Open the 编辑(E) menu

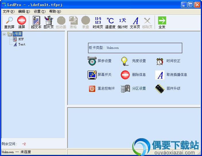pyautogui.click(x=24, y=11)
